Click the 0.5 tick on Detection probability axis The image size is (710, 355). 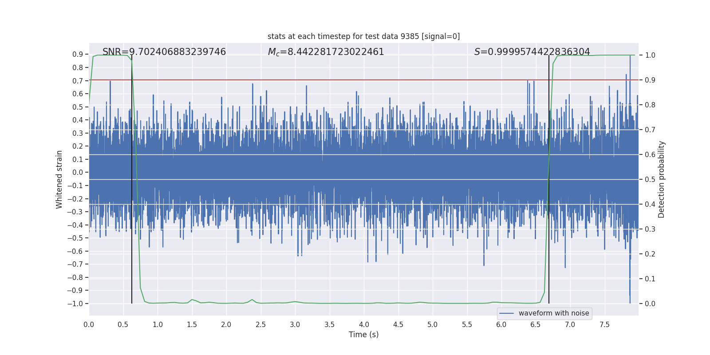point(650,180)
